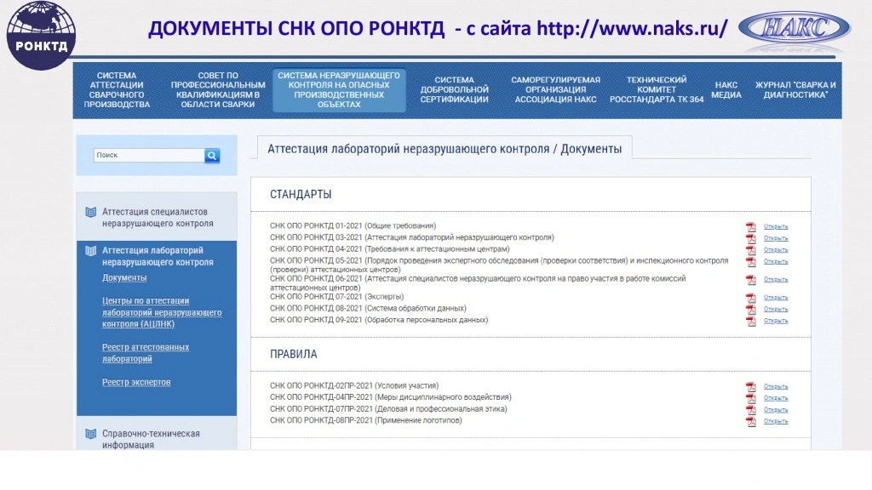Open PDF icon for РОНКТД-08ПР-2021 rule

coord(751,422)
